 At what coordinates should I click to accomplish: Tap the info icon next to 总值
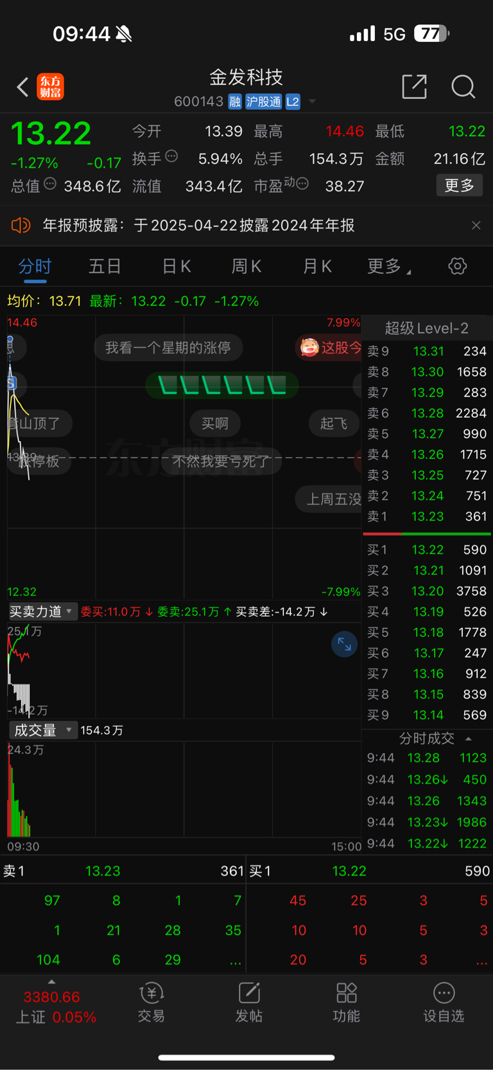tap(50, 184)
